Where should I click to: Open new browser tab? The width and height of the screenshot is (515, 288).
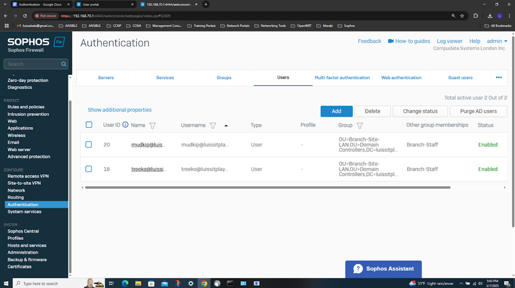[x=206, y=4]
